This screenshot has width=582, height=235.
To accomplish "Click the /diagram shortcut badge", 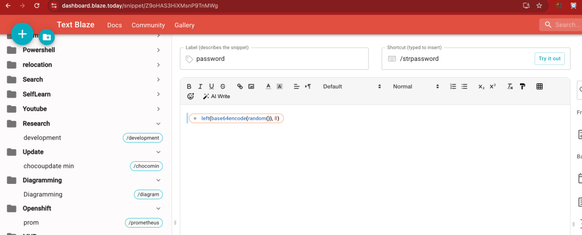I will coord(148,194).
